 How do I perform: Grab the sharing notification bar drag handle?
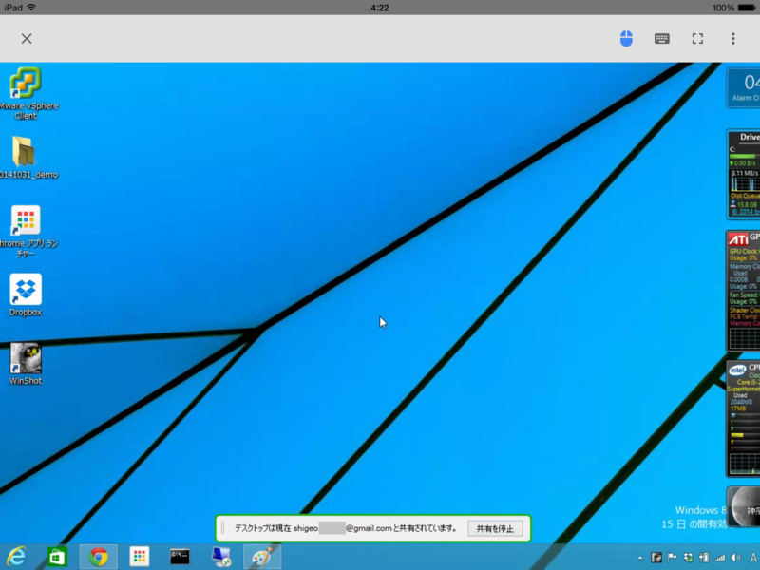[223, 528]
